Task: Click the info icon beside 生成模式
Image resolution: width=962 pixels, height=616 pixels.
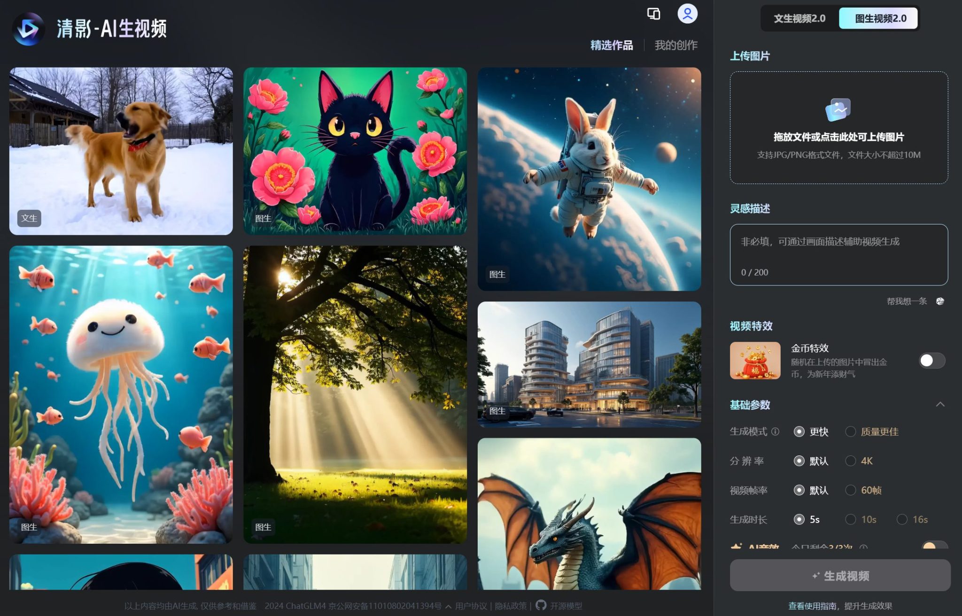Action: click(776, 431)
